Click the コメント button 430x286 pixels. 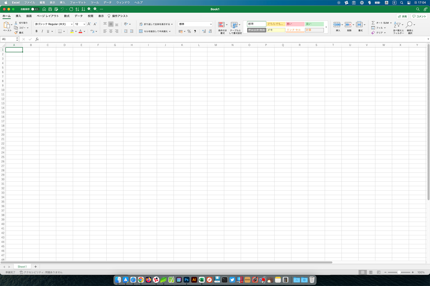click(419, 16)
